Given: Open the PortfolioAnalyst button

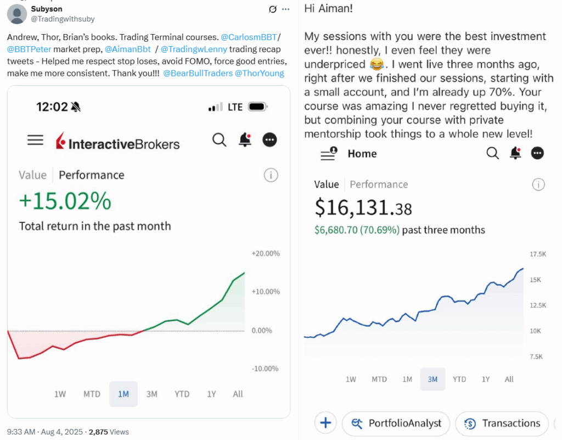Looking at the screenshot, I should [x=396, y=423].
